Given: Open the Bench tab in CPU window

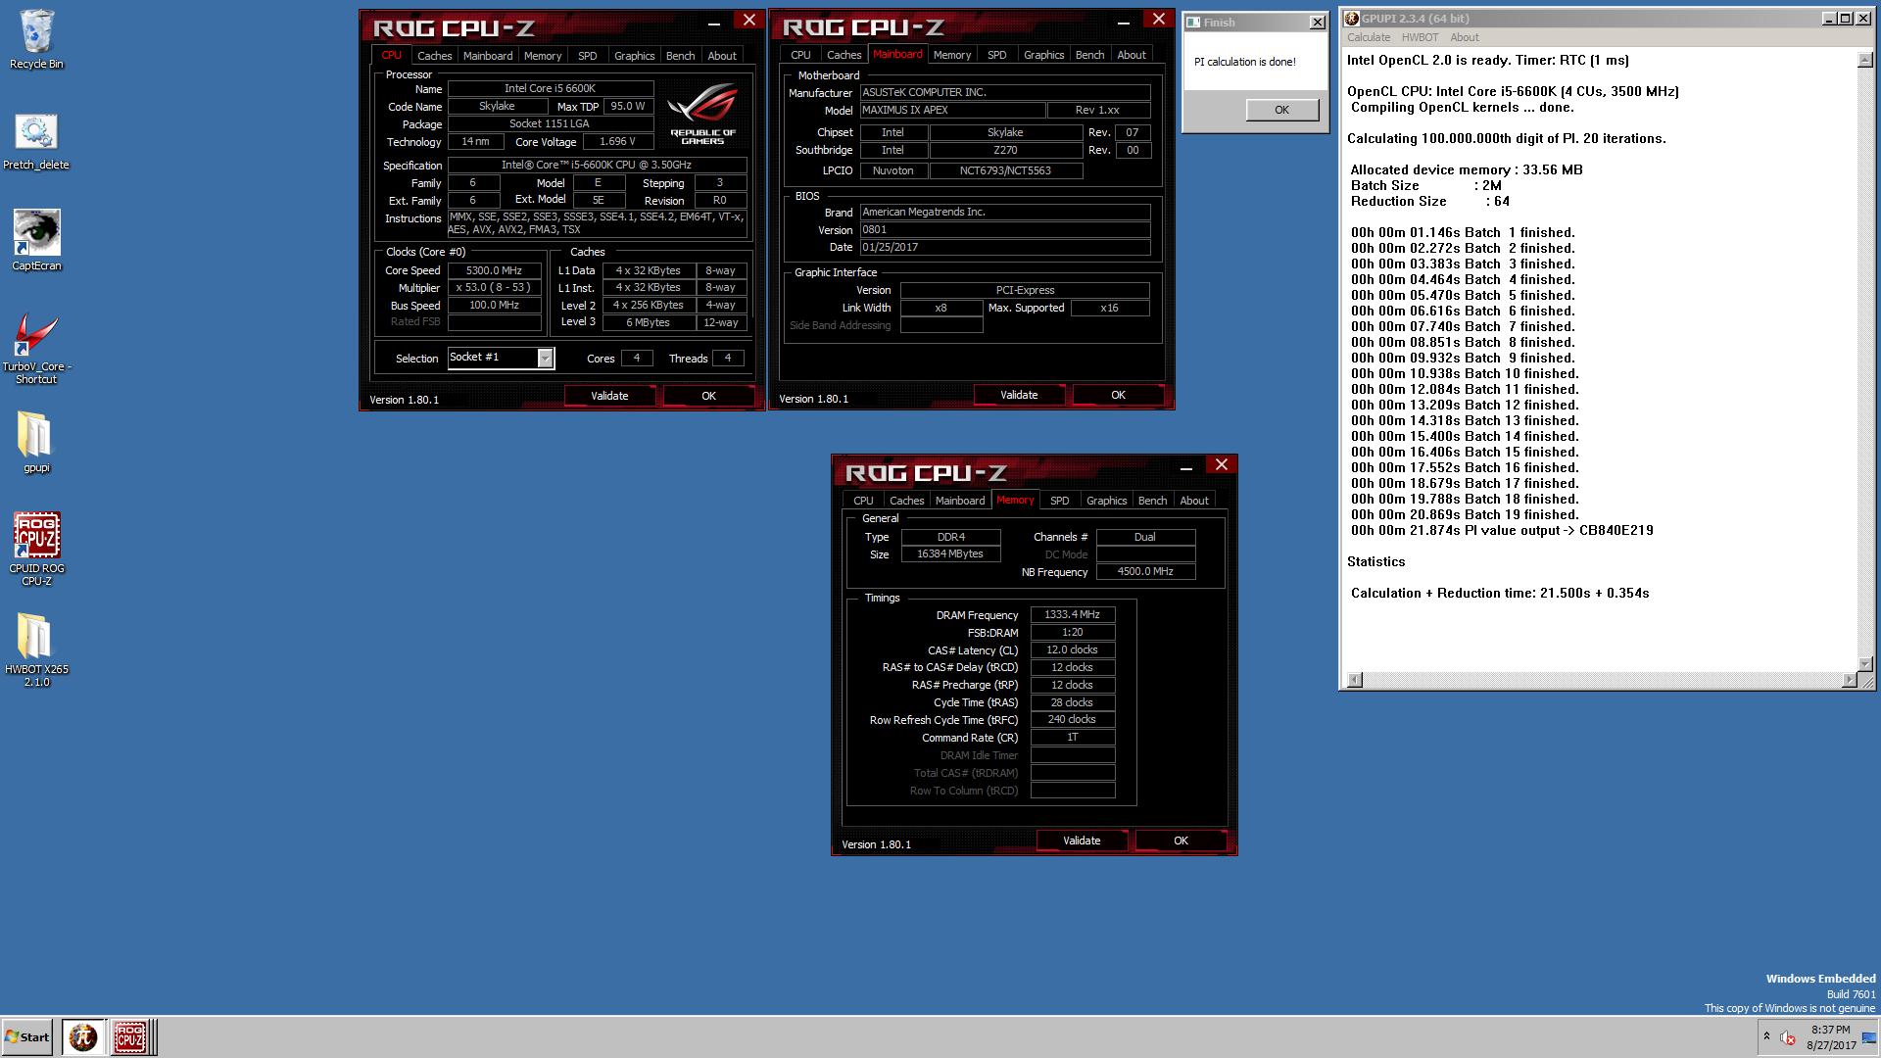Looking at the screenshot, I should [680, 56].
